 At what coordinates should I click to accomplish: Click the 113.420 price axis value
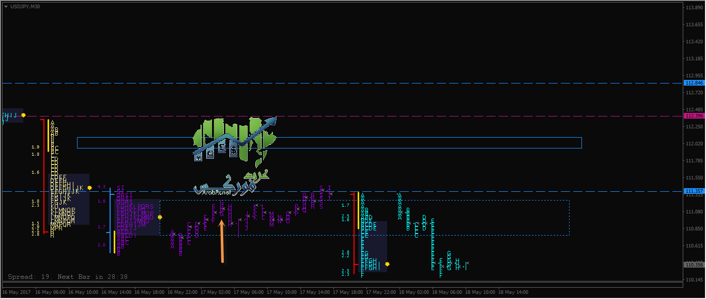pyautogui.click(x=695, y=42)
